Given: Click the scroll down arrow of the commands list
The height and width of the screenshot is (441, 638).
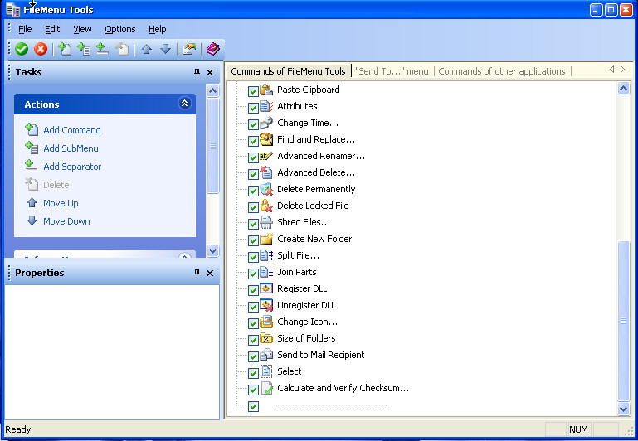Looking at the screenshot, I should [x=623, y=409].
